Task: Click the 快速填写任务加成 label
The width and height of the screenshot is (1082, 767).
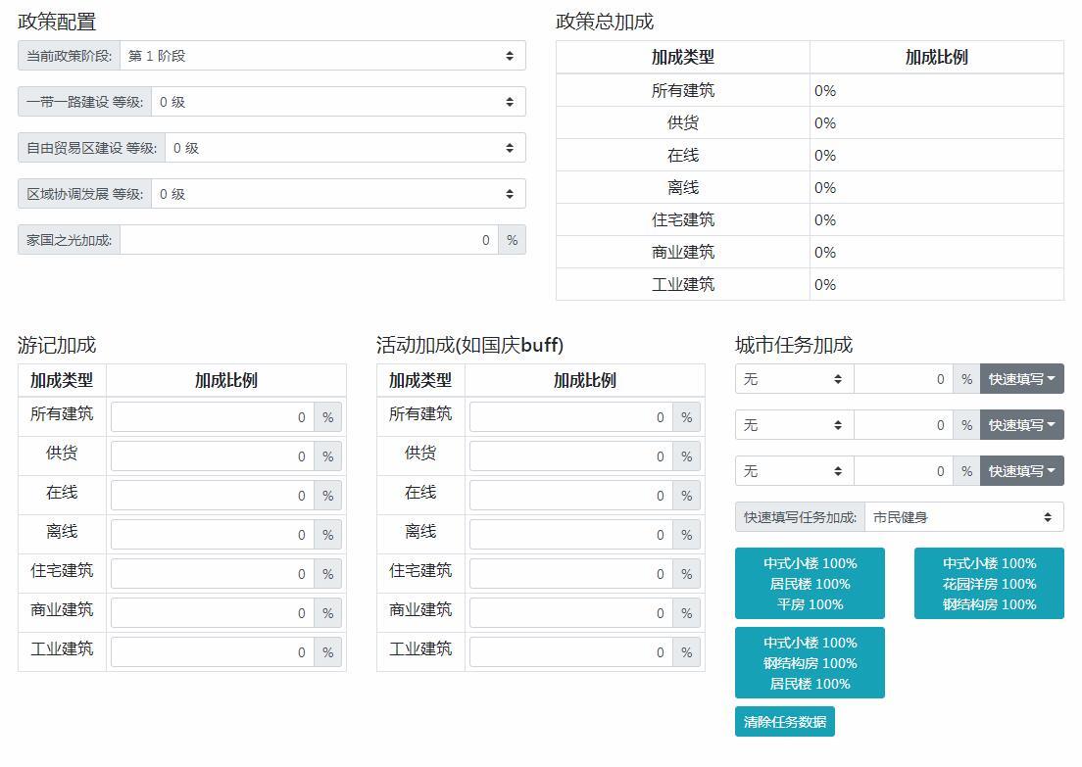Action: [800, 517]
